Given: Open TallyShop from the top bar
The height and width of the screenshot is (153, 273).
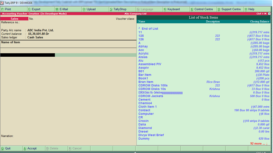Looking at the screenshot, I should pyautogui.click(x=122, y=9).
